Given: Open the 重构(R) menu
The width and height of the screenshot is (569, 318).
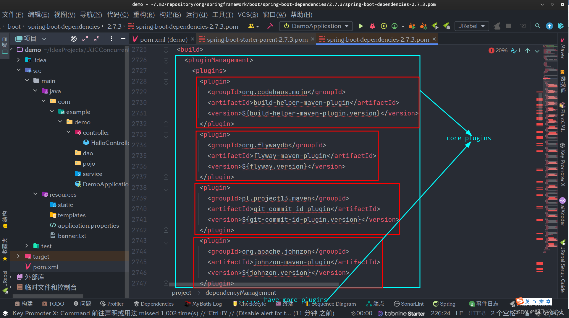Looking at the screenshot, I should (144, 15).
